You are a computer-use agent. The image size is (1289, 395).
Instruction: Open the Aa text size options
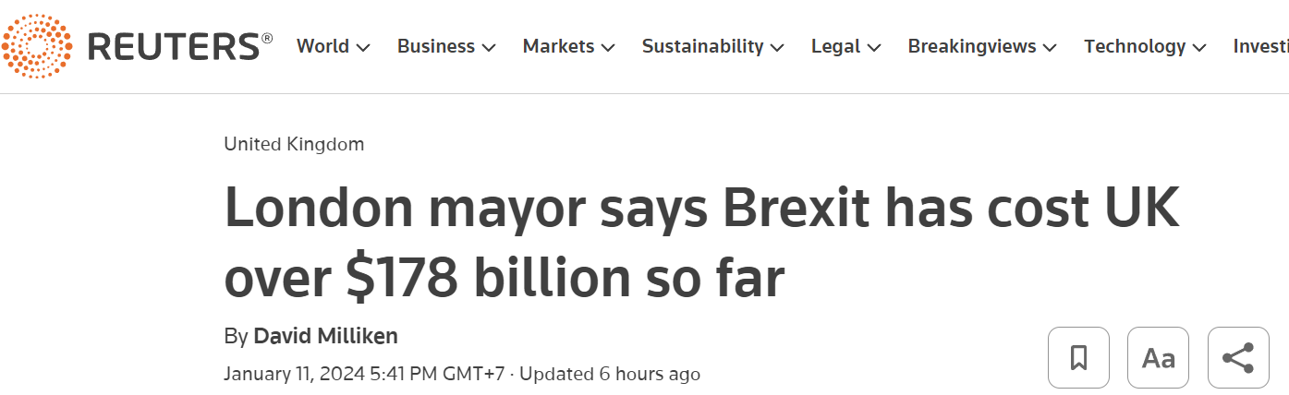[1158, 357]
